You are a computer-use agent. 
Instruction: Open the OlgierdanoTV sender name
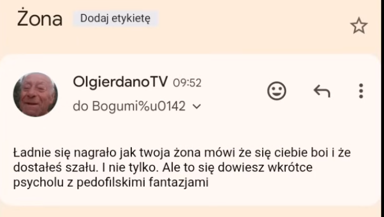[120, 81]
